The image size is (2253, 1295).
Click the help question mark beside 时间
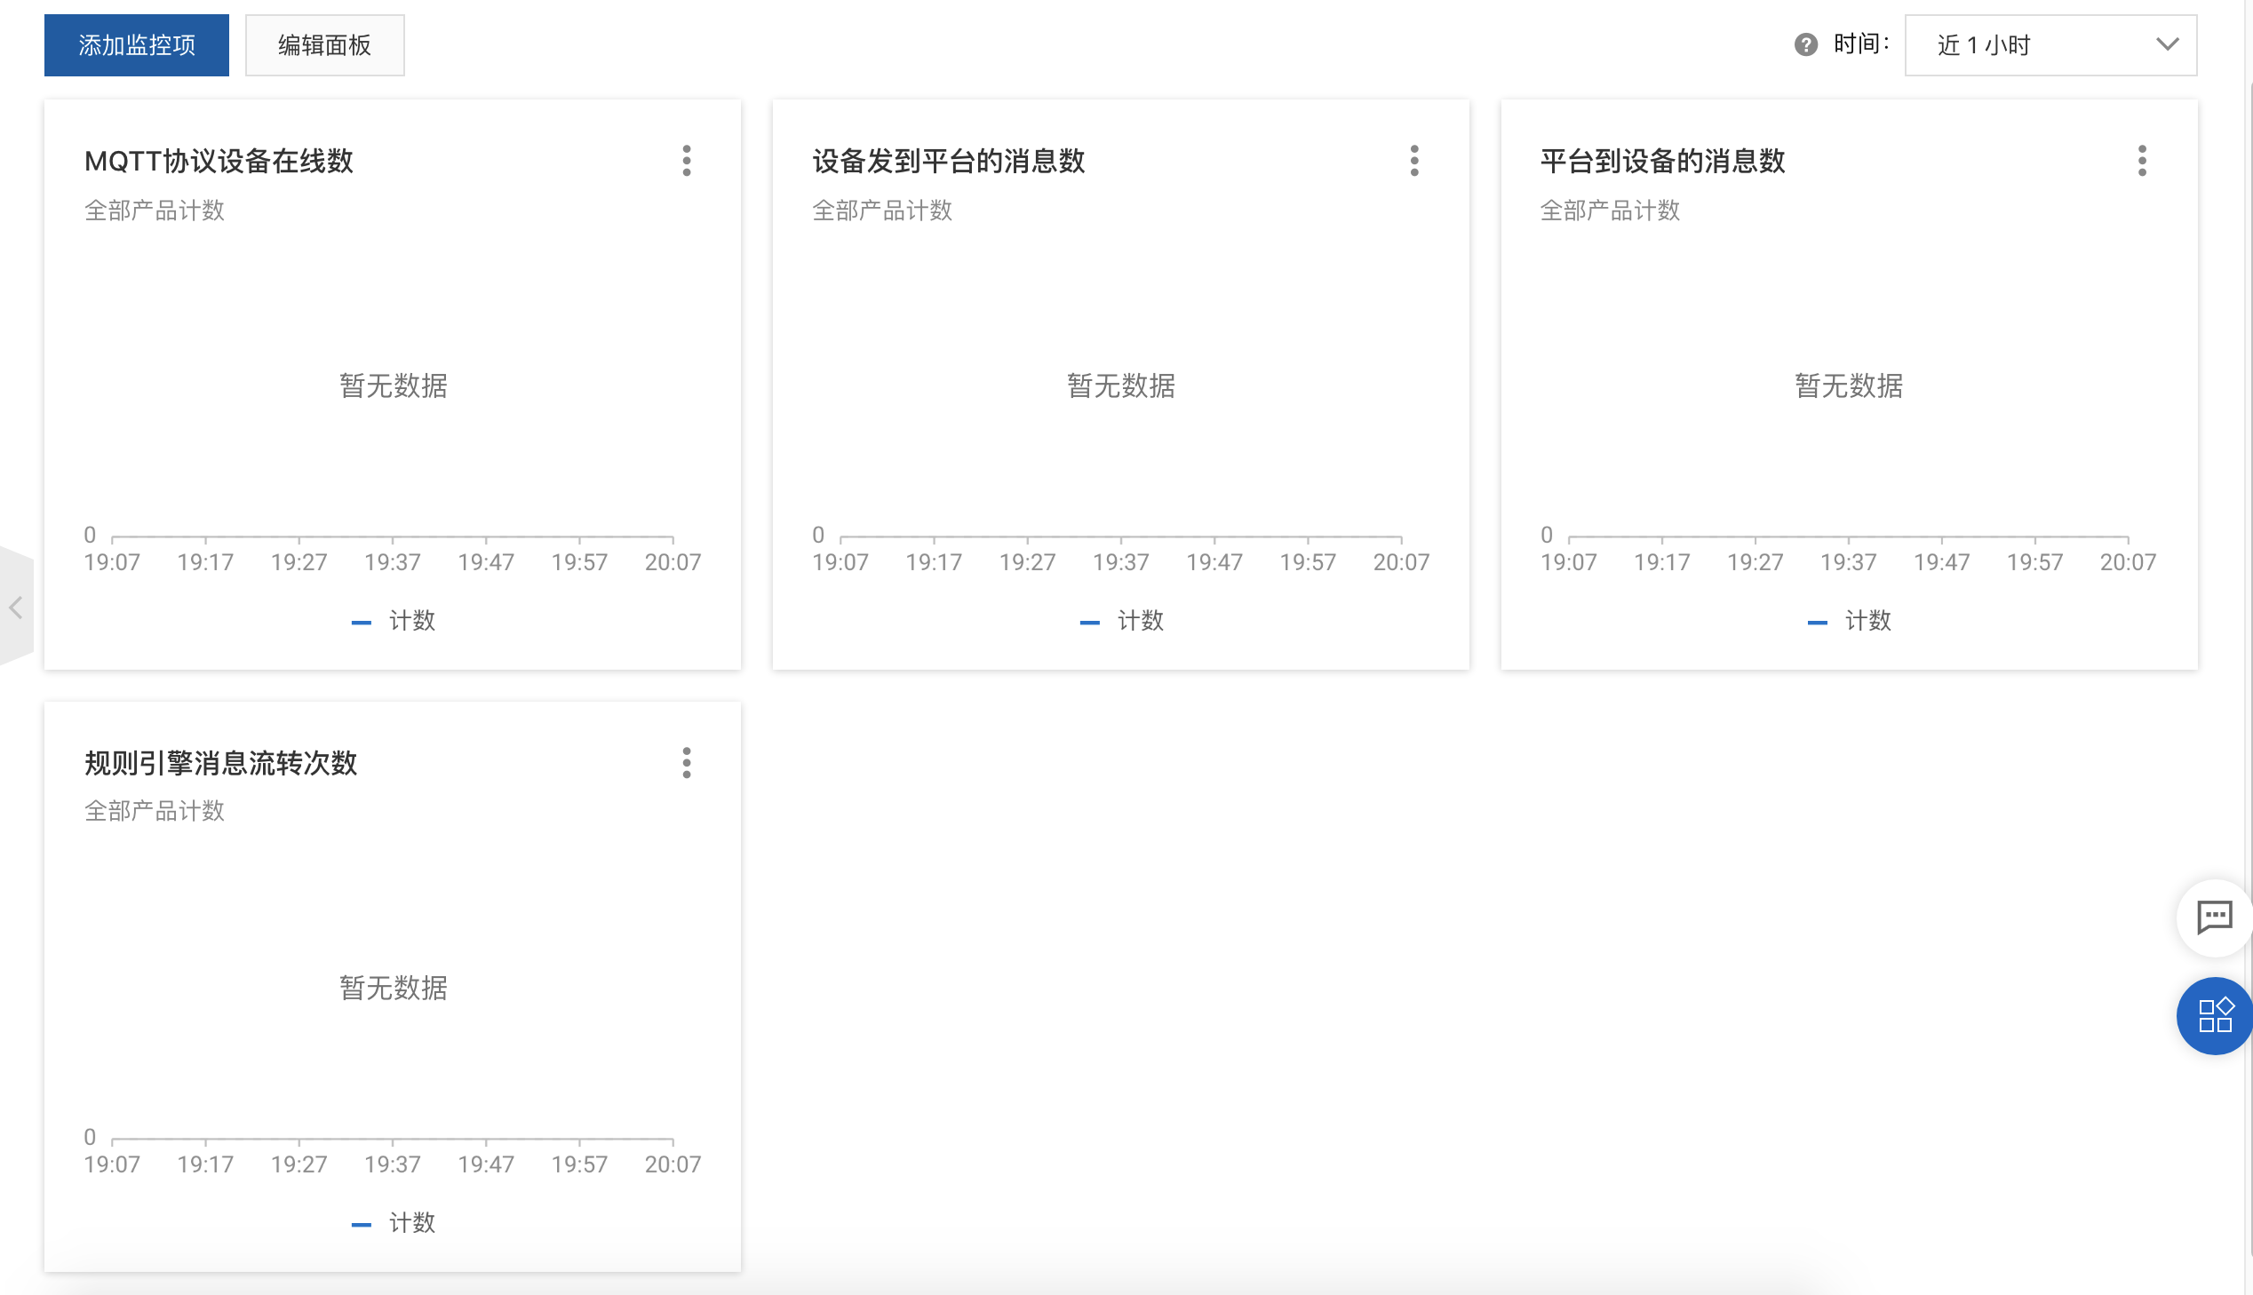1805,44
